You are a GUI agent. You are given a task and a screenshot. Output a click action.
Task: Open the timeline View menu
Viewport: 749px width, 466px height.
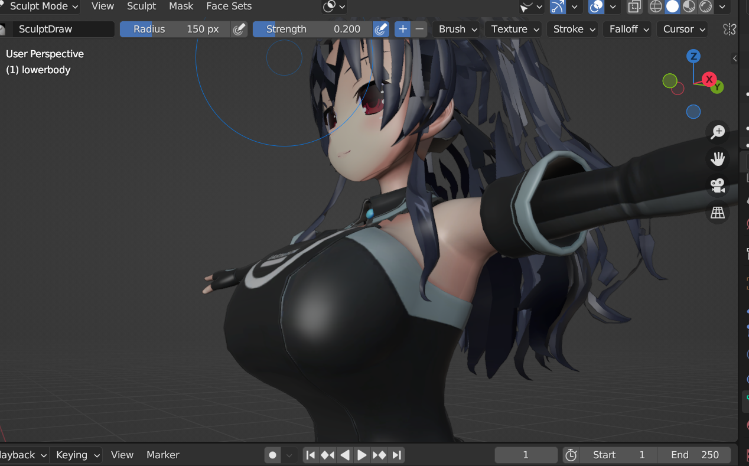coord(122,455)
